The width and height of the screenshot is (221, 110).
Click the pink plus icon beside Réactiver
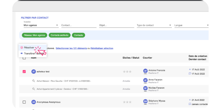point(22,48)
